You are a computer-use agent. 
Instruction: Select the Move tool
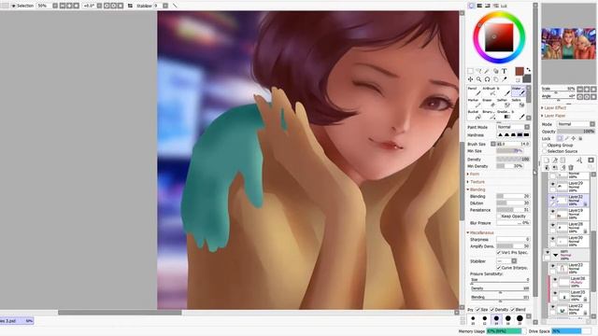[x=470, y=79]
